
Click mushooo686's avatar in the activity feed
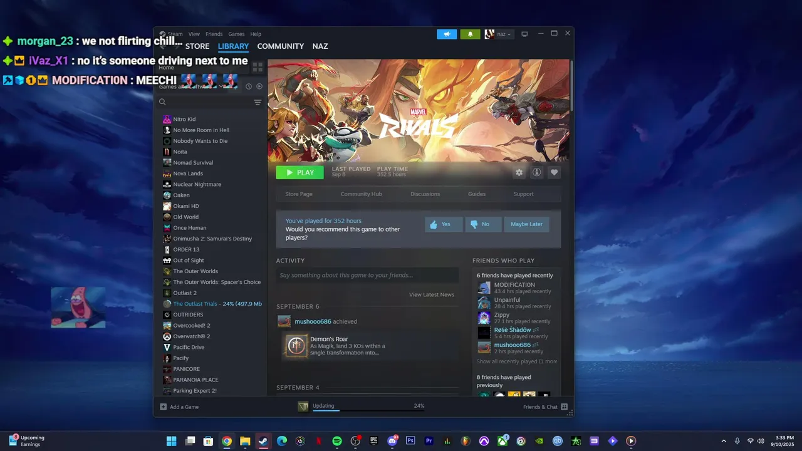[x=284, y=321]
